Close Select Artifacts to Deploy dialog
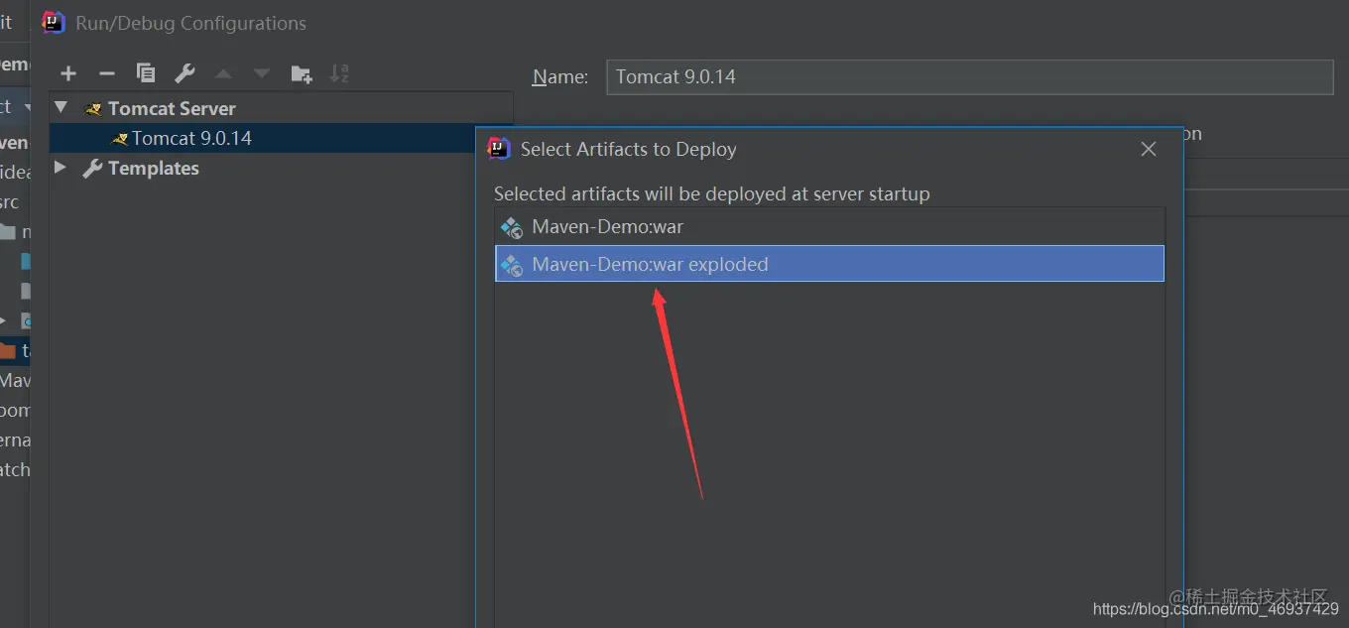 tap(1149, 149)
